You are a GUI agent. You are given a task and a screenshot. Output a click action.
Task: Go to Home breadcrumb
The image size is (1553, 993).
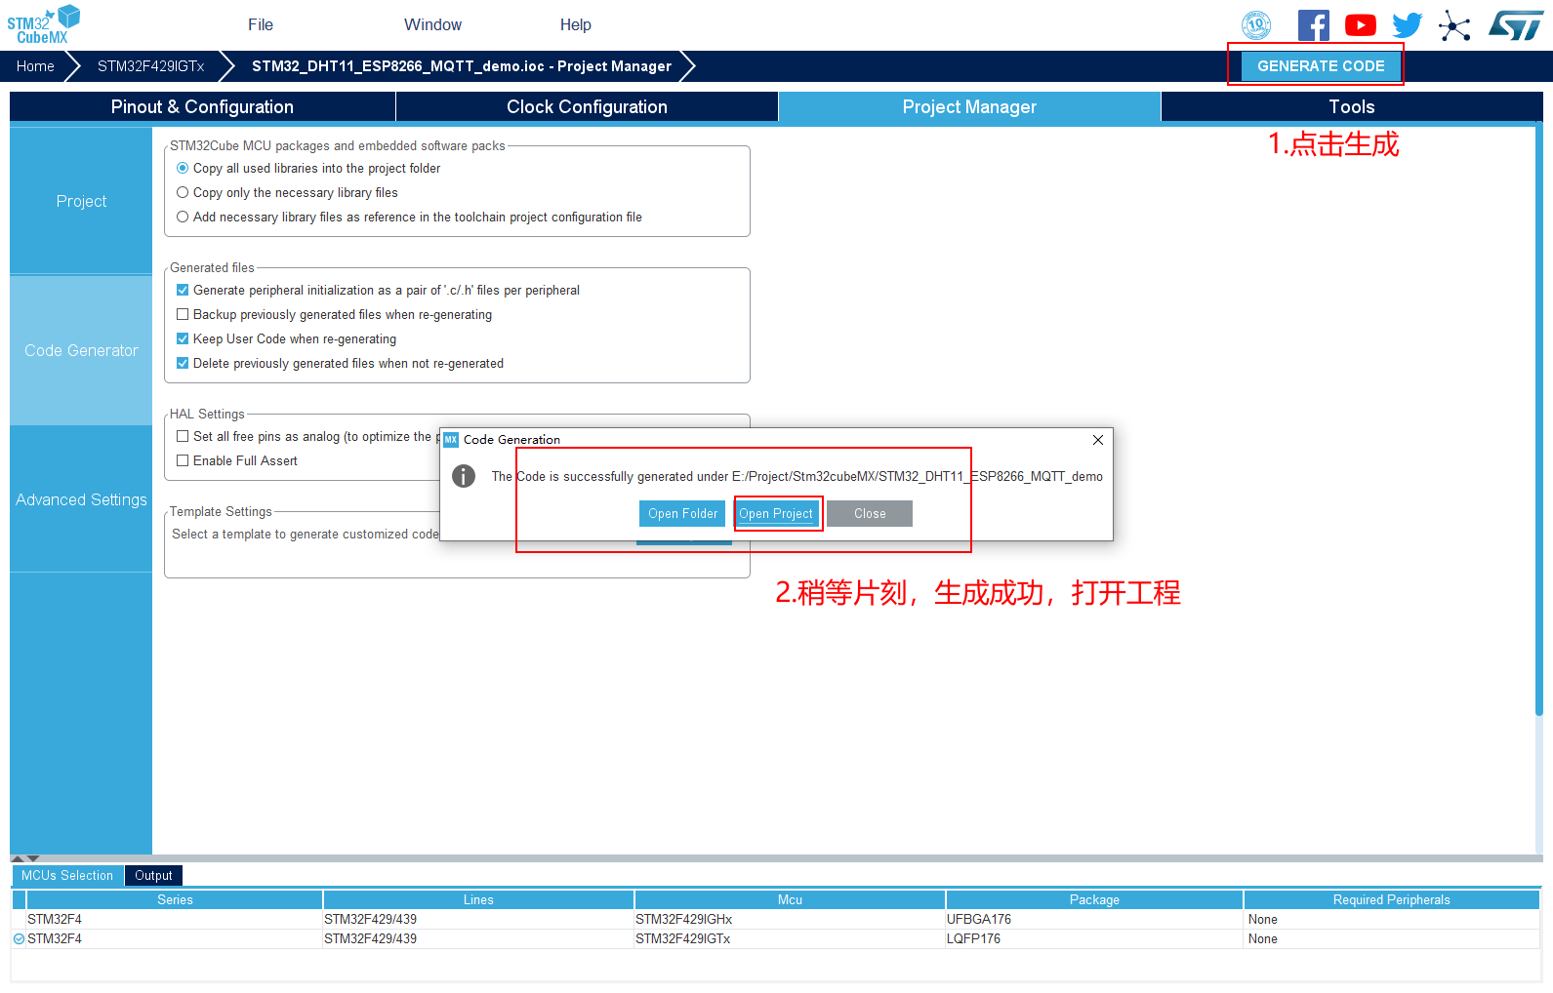pyautogui.click(x=35, y=66)
